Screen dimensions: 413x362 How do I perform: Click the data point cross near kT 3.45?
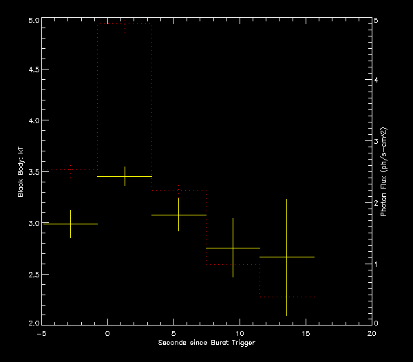(x=125, y=177)
